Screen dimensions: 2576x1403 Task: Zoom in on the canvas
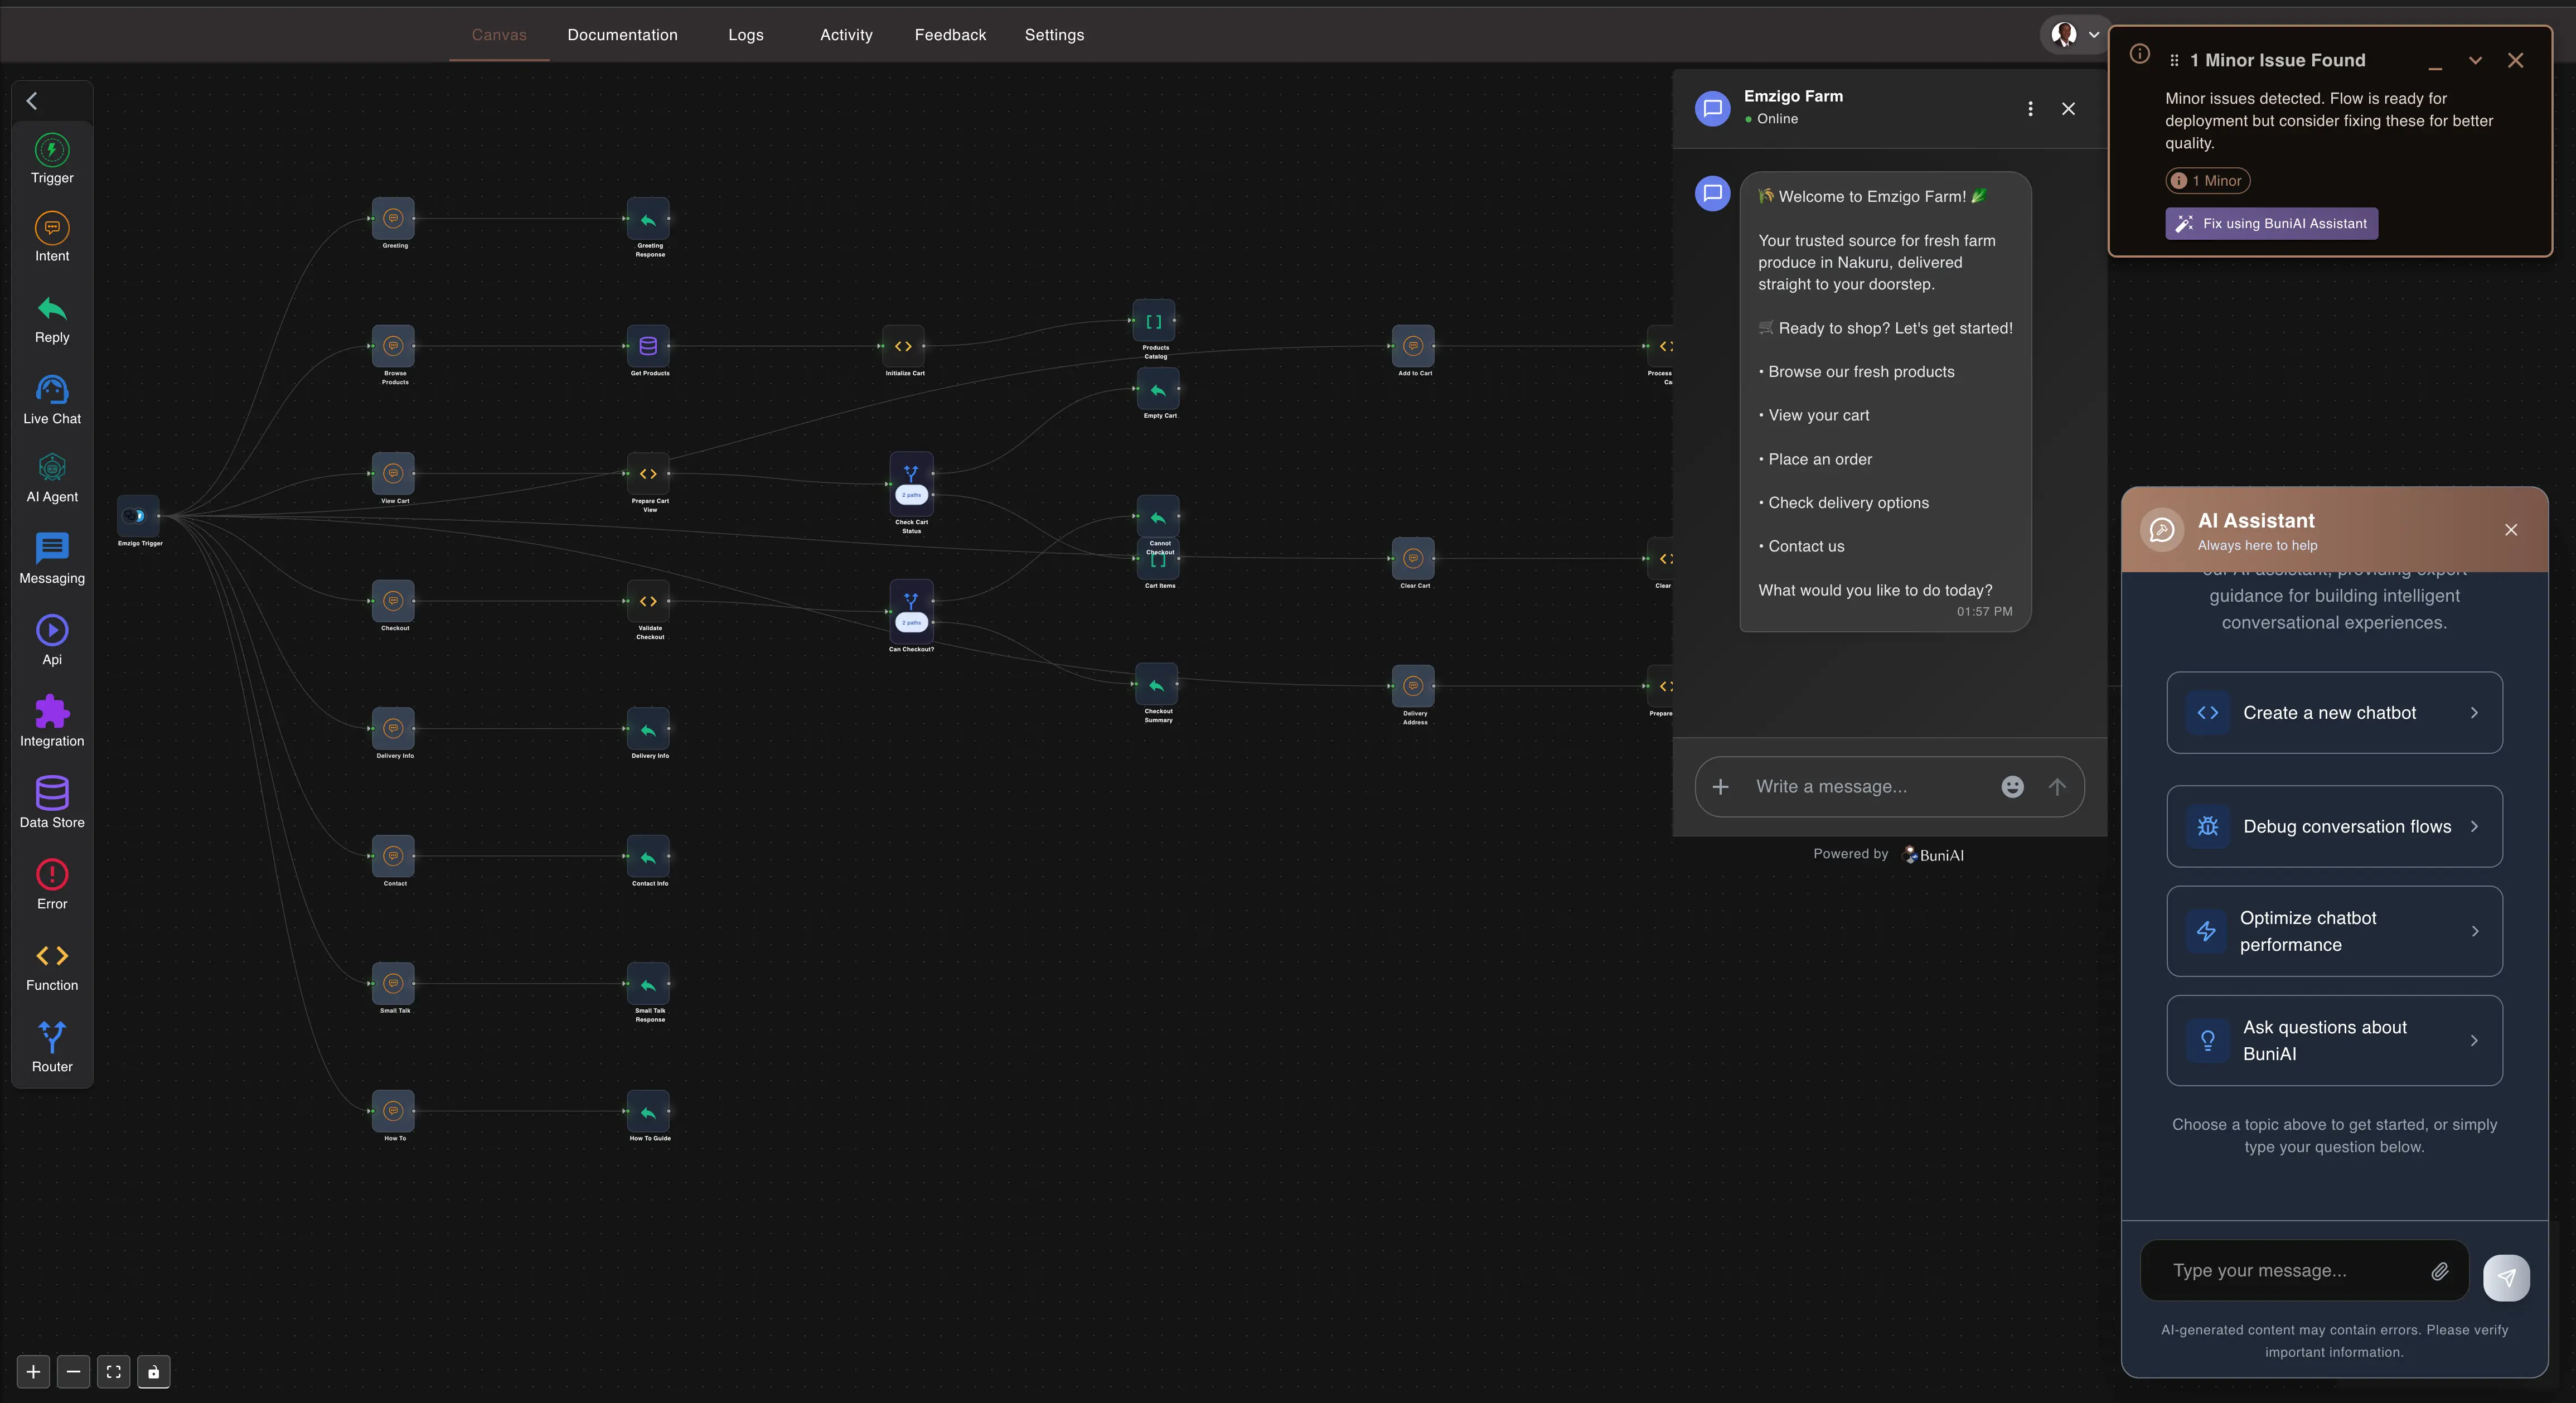click(x=33, y=1372)
